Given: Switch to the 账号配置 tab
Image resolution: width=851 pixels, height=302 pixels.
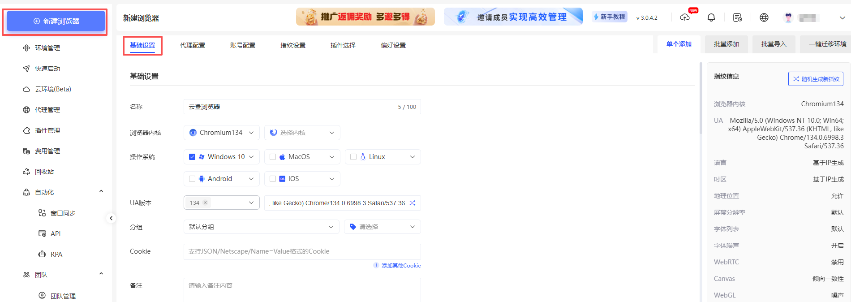Looking at the screenshot, I should point(243,45).
